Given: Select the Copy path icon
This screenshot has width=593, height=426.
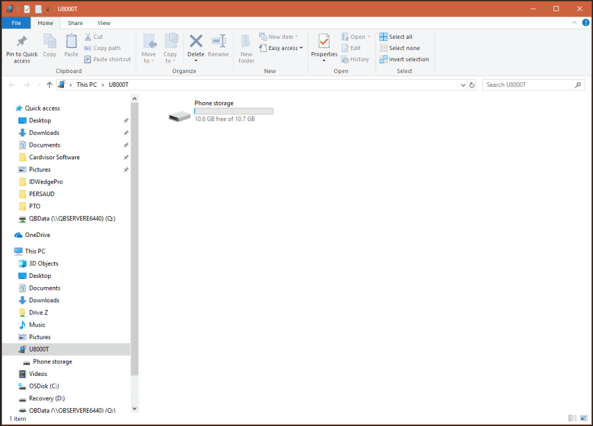Looking at the screenshot, I should point(100,48).
